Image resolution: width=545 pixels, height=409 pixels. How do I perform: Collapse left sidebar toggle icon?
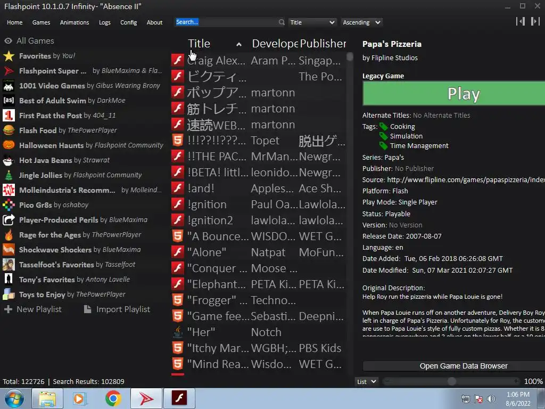[521, 21]
